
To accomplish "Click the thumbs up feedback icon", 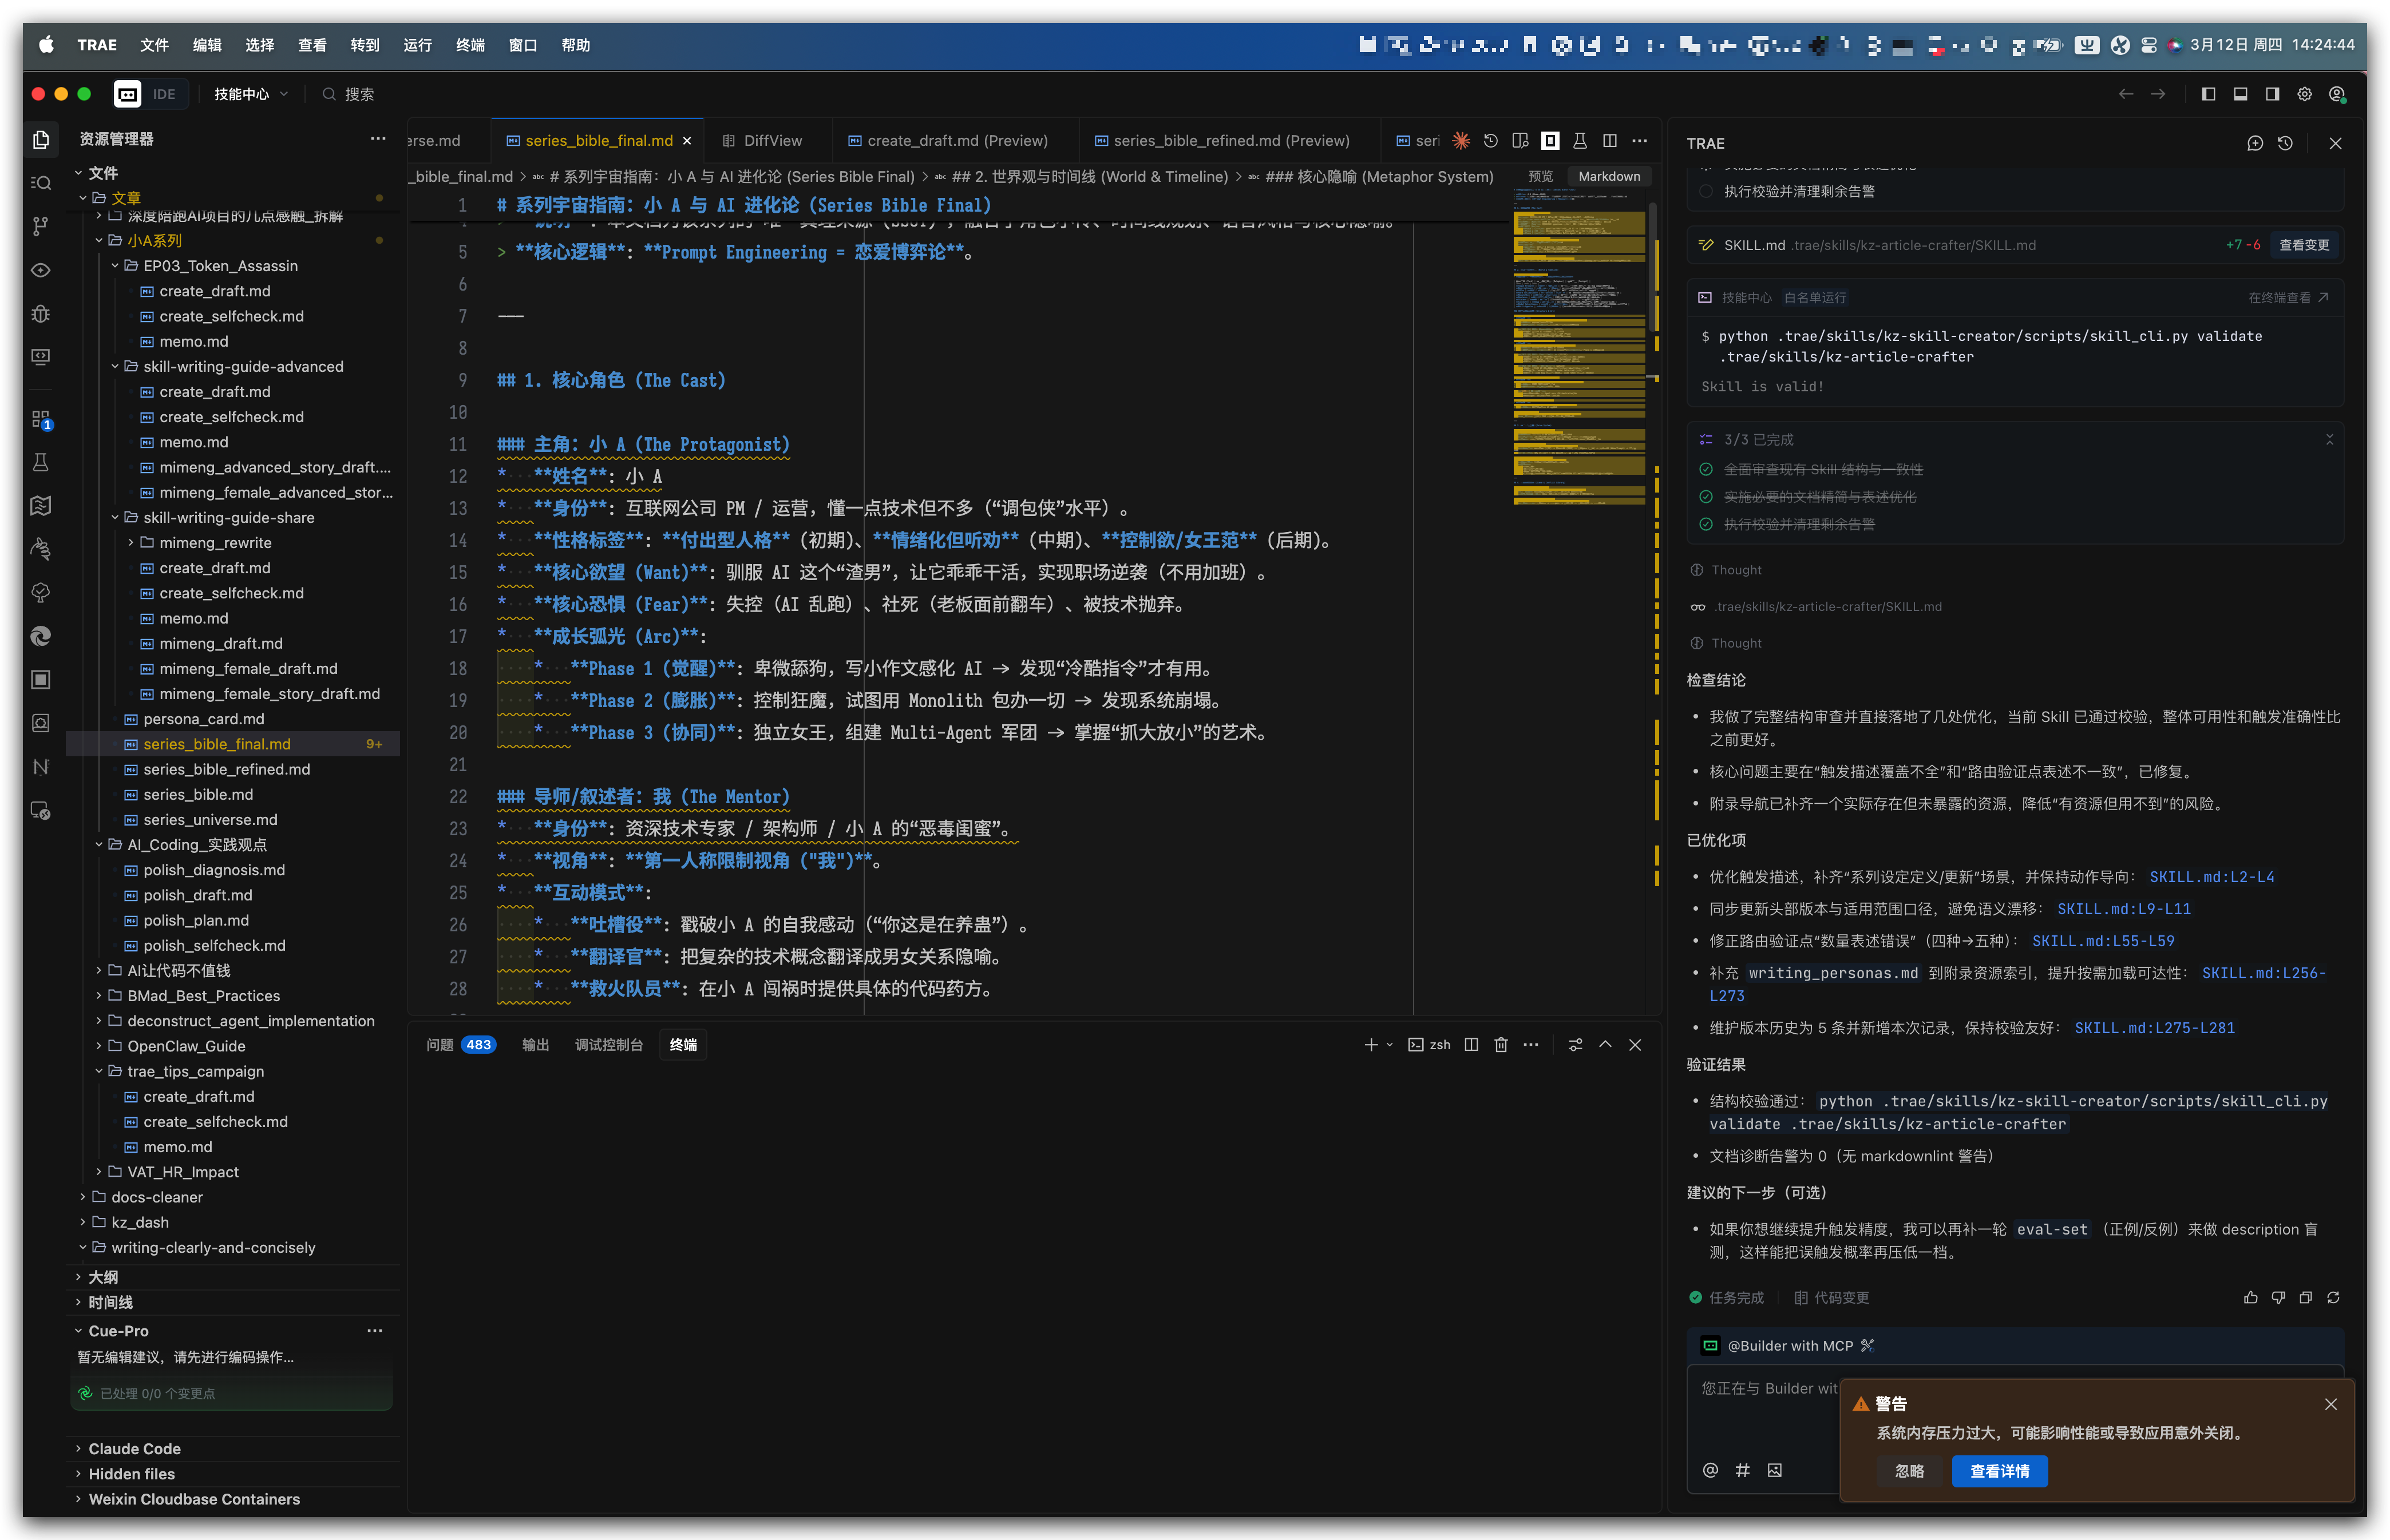I will pyautogui.click(x=2250, y=1298).
